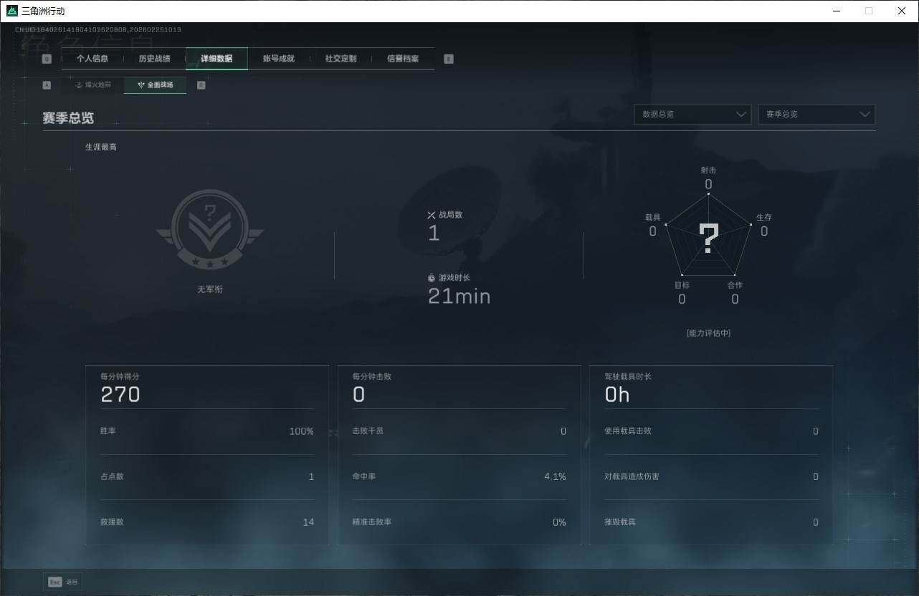
Task: Click the Q key hint beside 个人信息
Action: [x=47, y=59]
